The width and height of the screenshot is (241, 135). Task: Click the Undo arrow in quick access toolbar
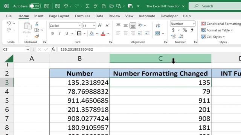66,6
